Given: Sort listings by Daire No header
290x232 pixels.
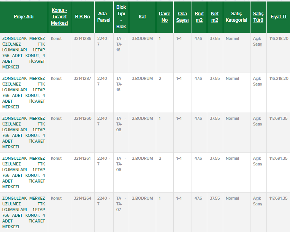Looking at the screenshot, I should (x=164, y=17).
